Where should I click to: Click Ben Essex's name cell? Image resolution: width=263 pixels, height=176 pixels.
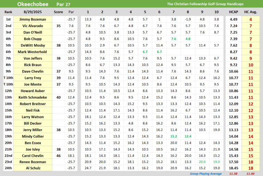click(x=33, y=143)
